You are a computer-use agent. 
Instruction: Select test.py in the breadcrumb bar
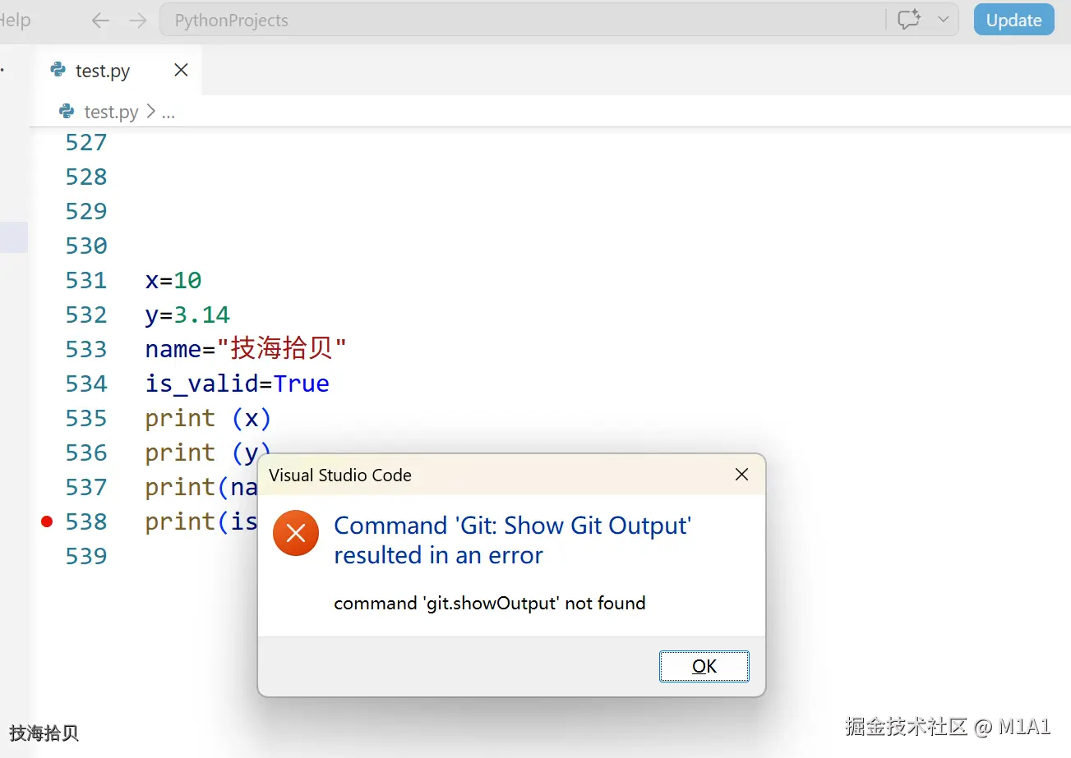coord(111,112)
